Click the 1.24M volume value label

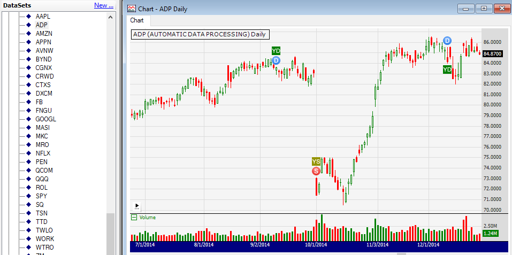coord(490,234)
